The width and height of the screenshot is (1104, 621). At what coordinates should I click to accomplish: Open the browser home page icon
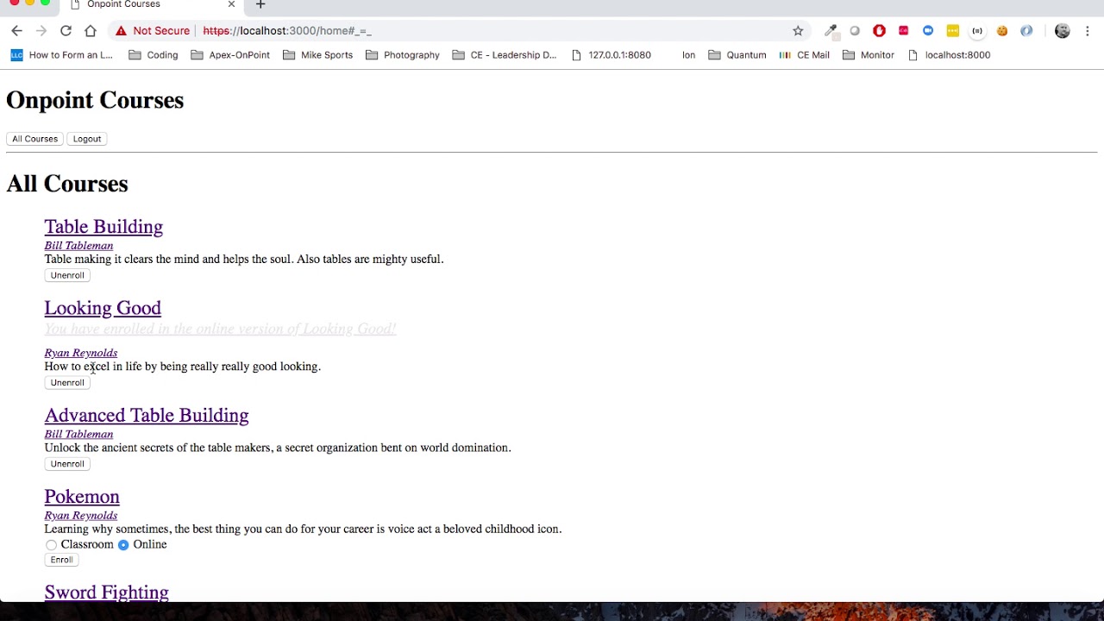click(91, 31)
